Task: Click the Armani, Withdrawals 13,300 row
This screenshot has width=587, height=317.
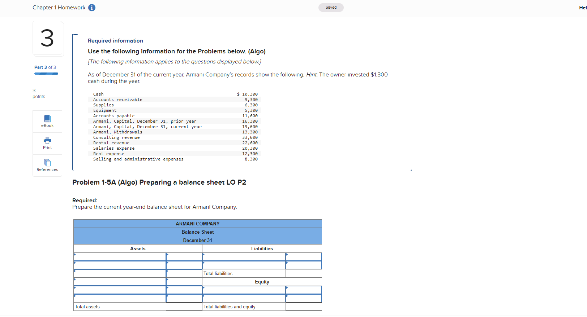Action: pyautogui.click(x=175, y=132)
